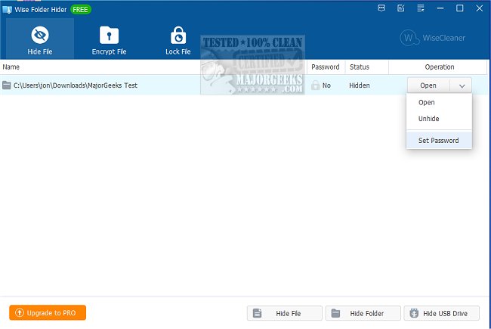Screen dimensions: 491x329
Task: Choose Set Password from the dropdown menu
Action: [439, 140]
